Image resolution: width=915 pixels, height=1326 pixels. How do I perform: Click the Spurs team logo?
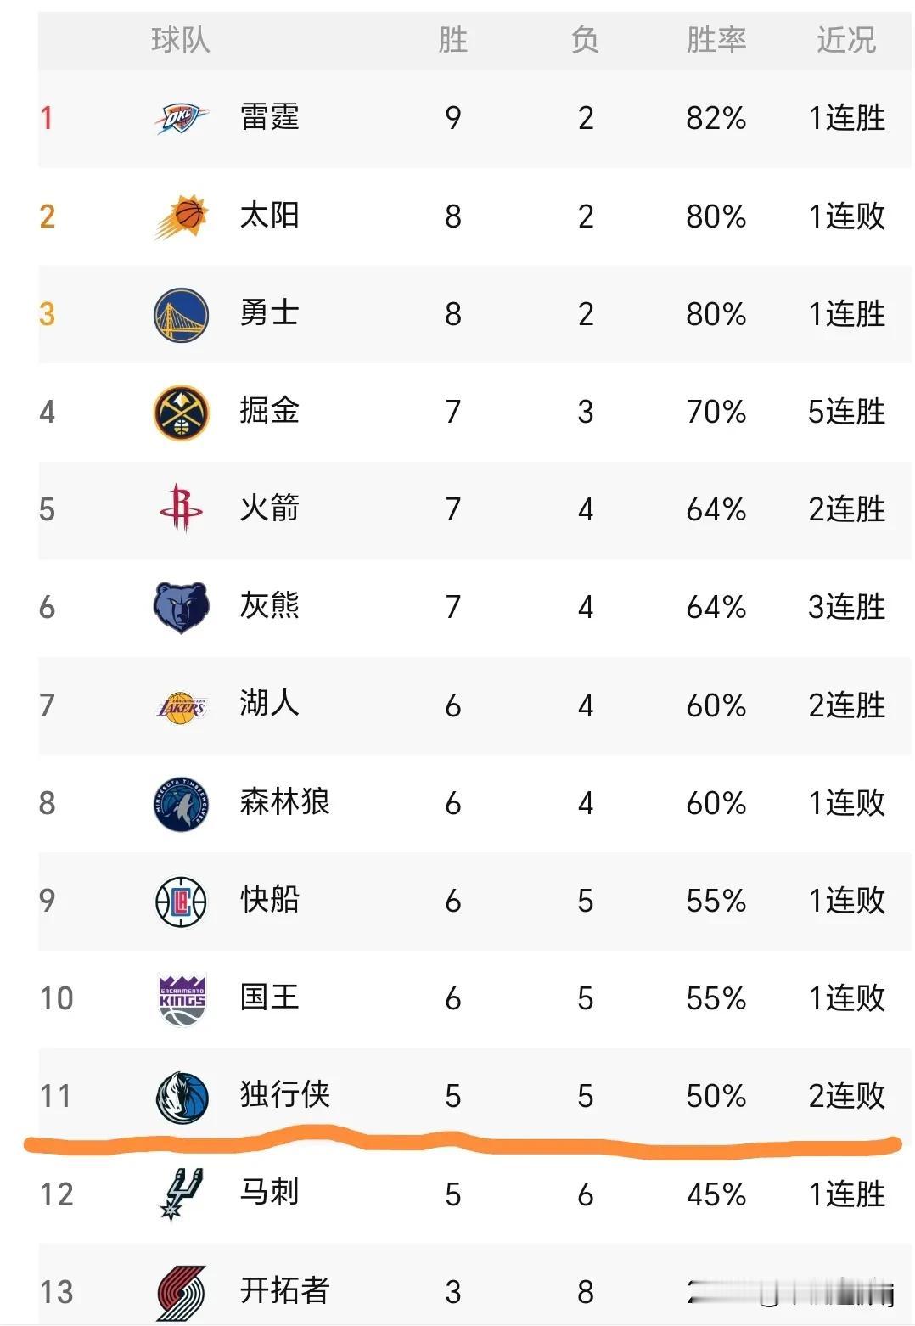[x=182, y=1194]
